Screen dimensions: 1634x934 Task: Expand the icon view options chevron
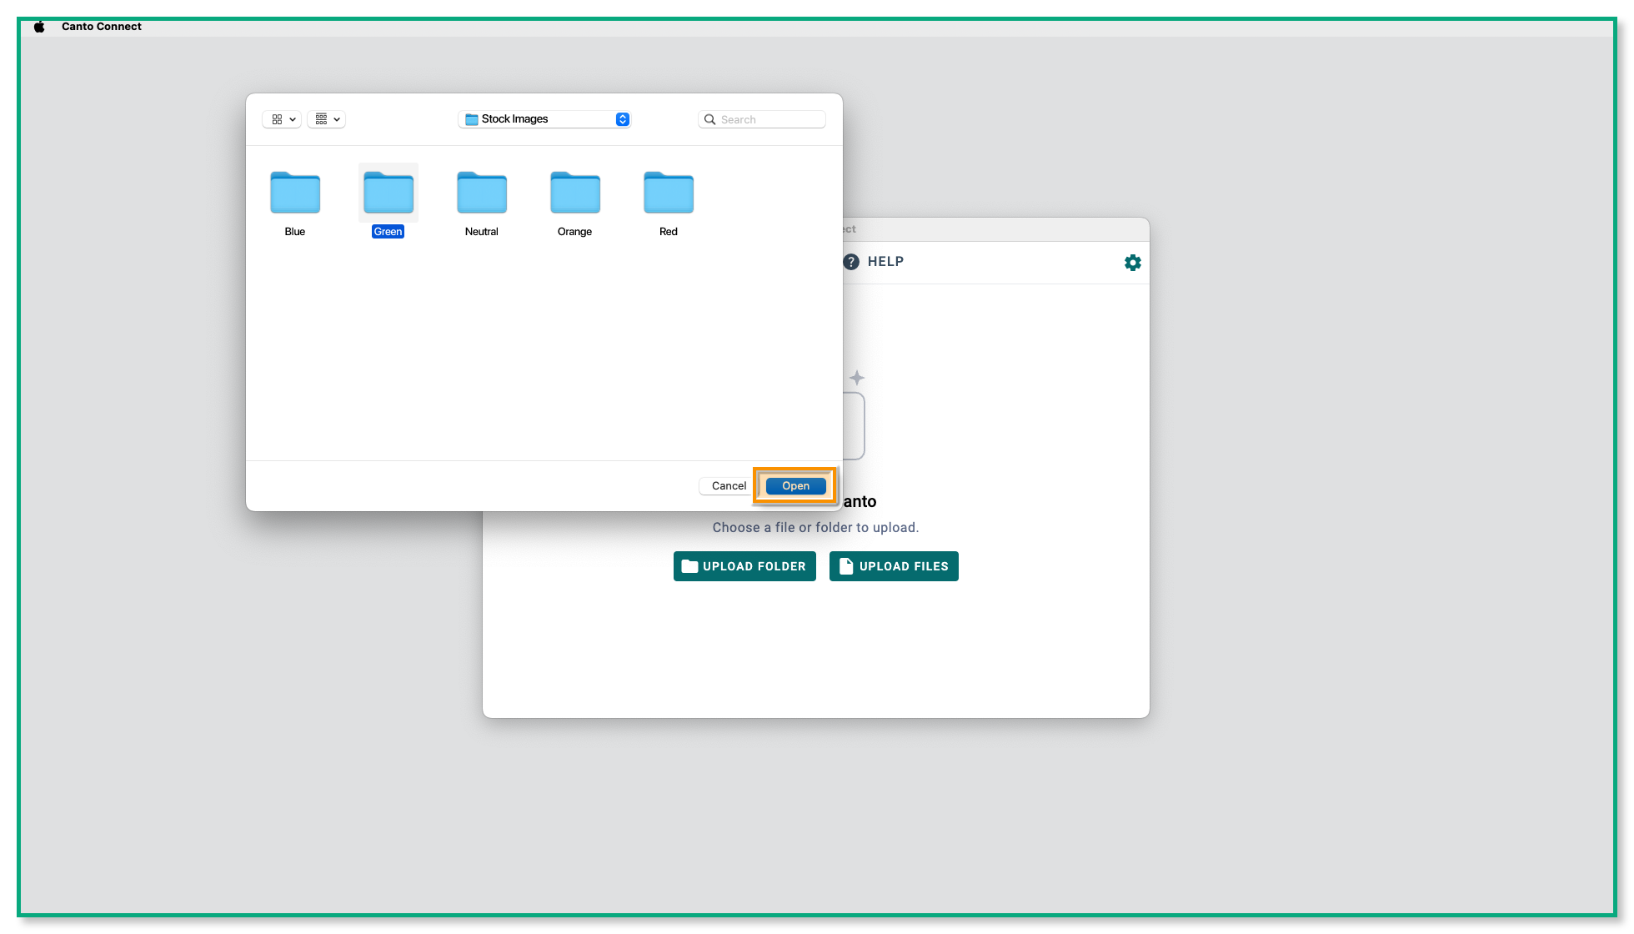click(x=291, y=119)
